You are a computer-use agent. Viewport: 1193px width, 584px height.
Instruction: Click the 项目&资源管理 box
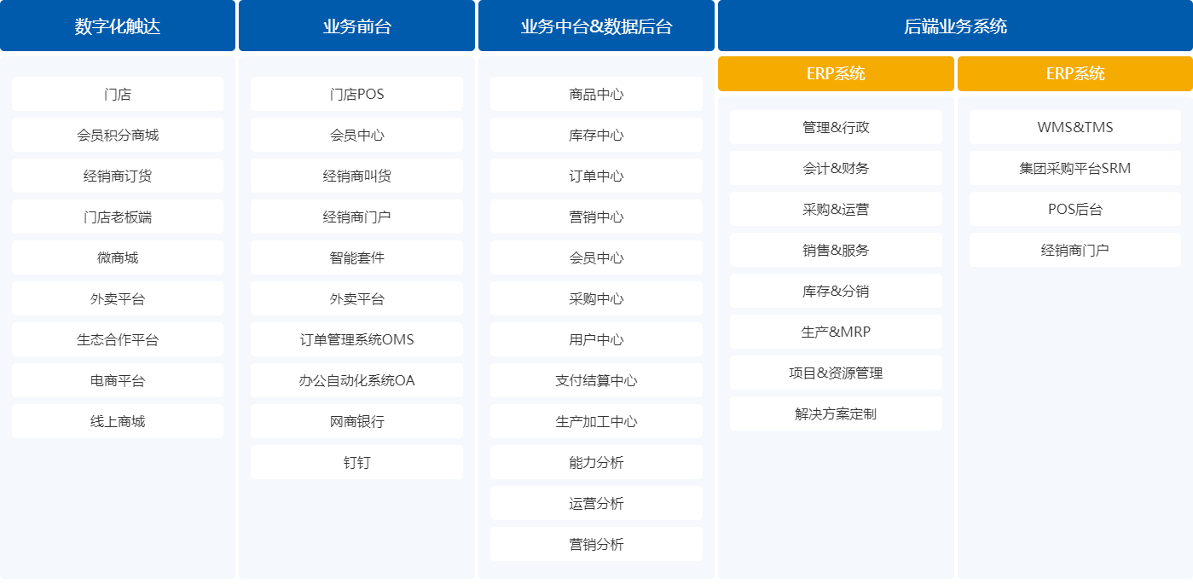(x=836, y=373)
